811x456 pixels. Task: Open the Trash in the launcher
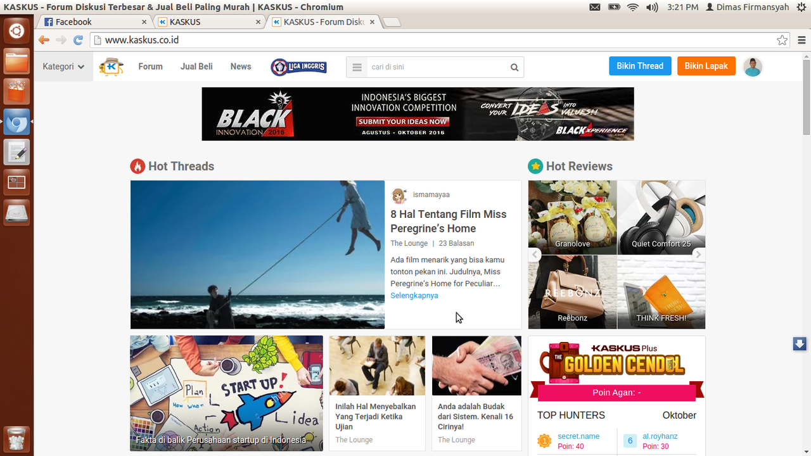16,439
